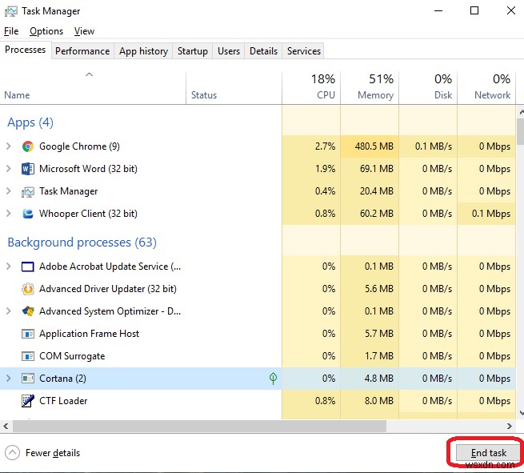Click the vertical scrollbar down arrow

click(522, 414)
